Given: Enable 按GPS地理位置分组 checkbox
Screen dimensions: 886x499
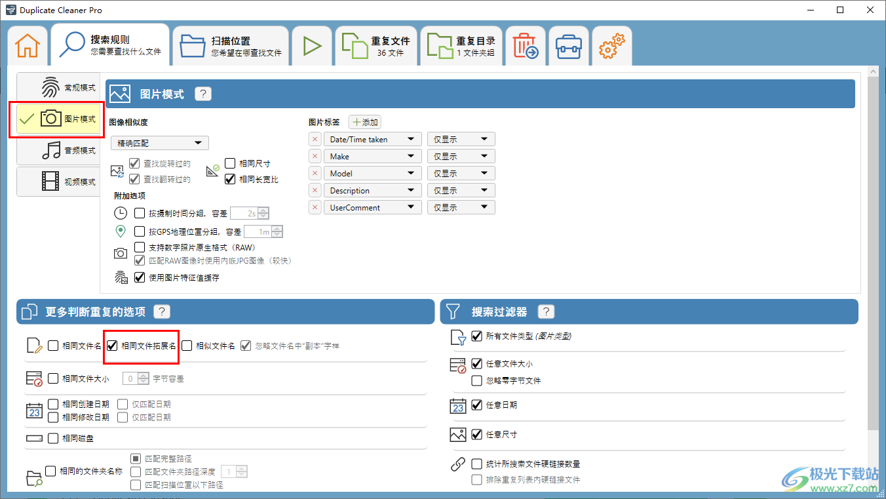Looking at the screenshot, I should [140, 231].
